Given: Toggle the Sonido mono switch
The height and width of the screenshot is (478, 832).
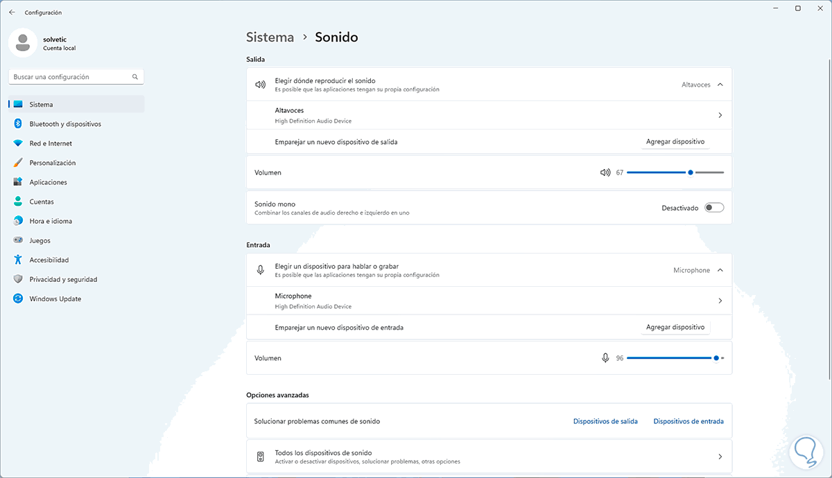Looking at the screenshot, I should click(x=713, y=208).
